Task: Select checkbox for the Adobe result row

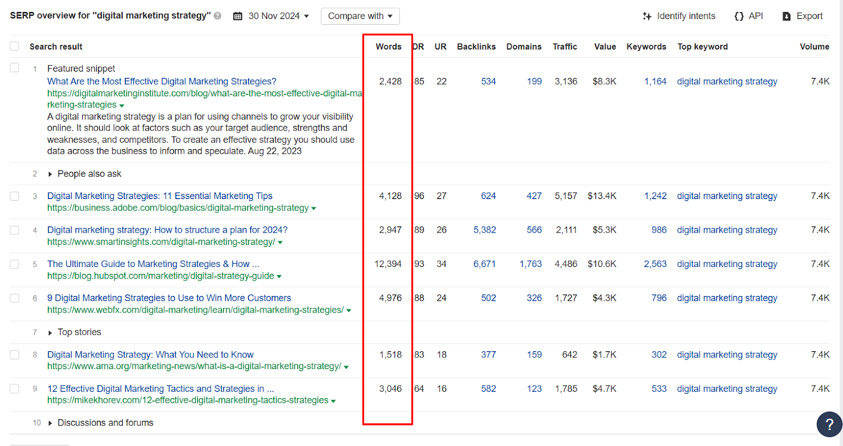Action: [x=15, y=196]
